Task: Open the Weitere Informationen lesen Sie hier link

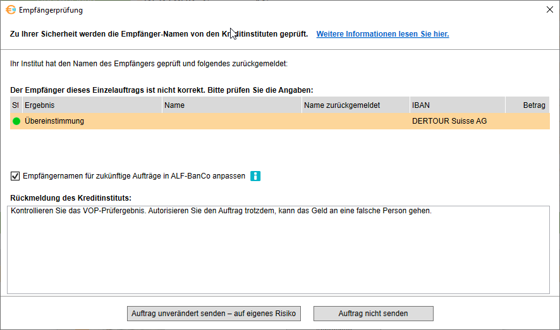Action: click(382, 34)
